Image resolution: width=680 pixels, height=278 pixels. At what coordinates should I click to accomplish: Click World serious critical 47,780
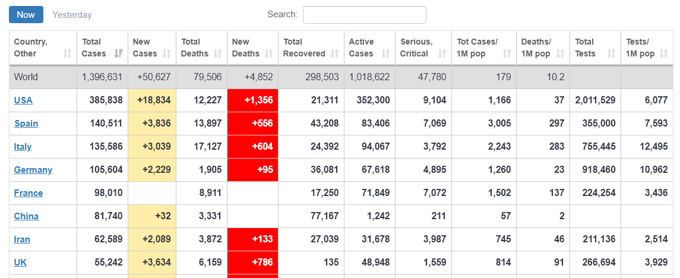[432, 77]
